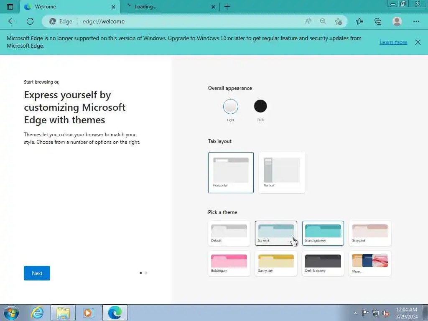Open the clock showing 12:04 AM

coord(406,313)
